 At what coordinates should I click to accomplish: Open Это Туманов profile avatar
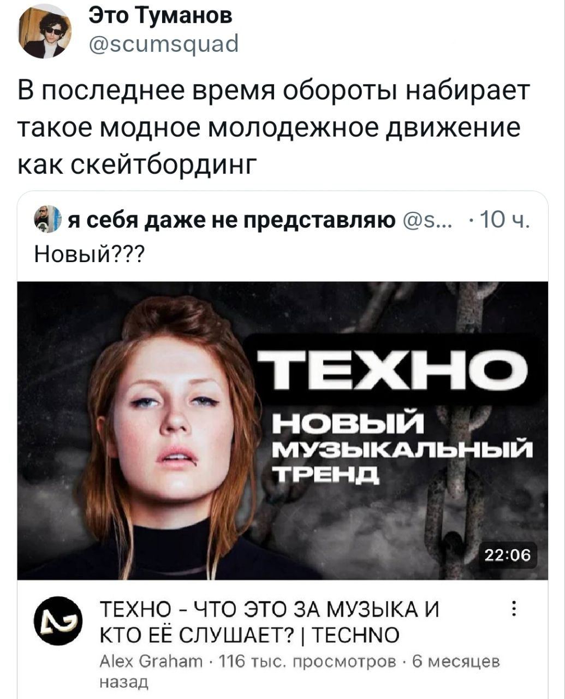45,31
